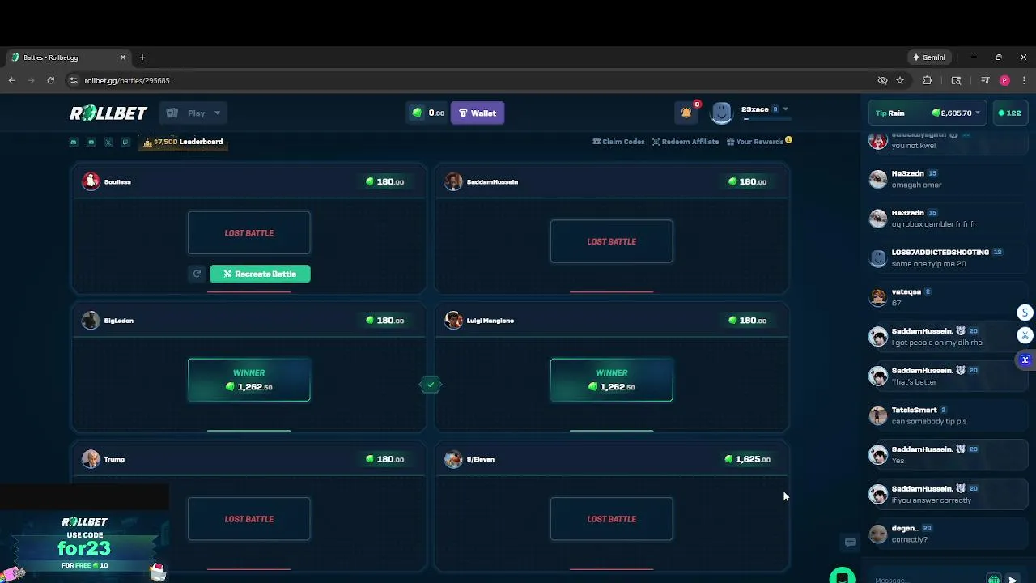Click the tracking protection eye icon
This screenshot has height=583, width=1036.
[883, 80]
